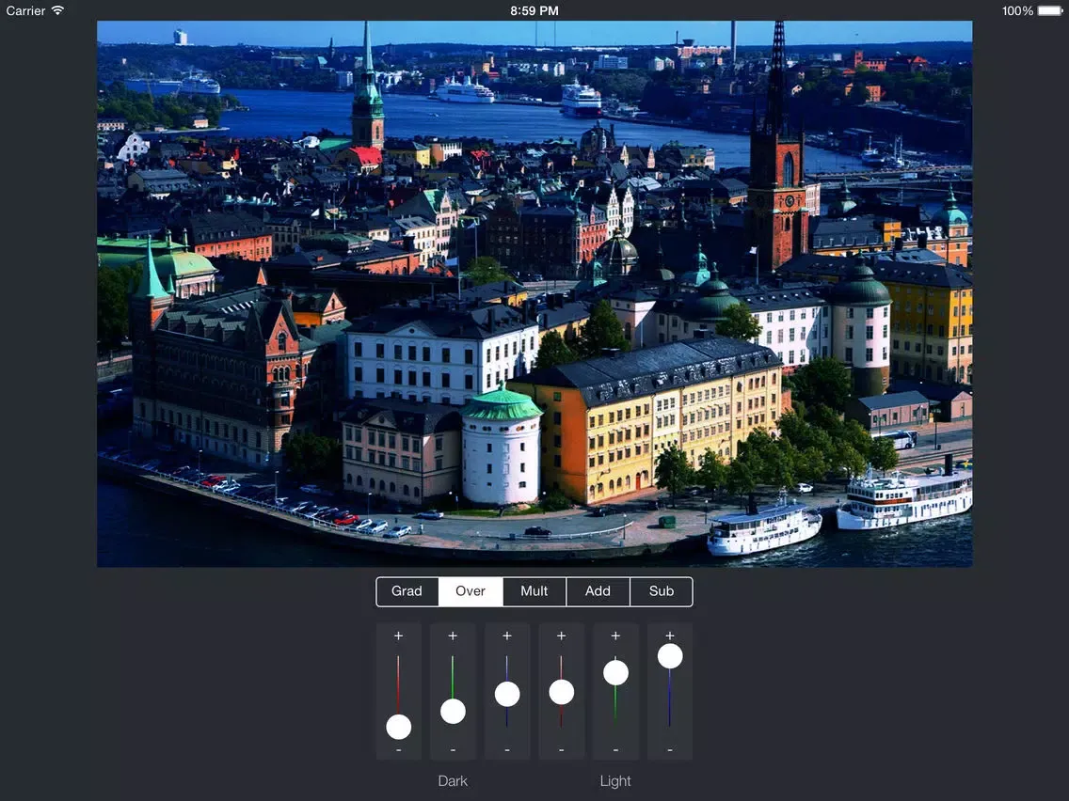Click the "Light" label below the sliders
This screenshot has height=801, width=1069.
(615, 781)
